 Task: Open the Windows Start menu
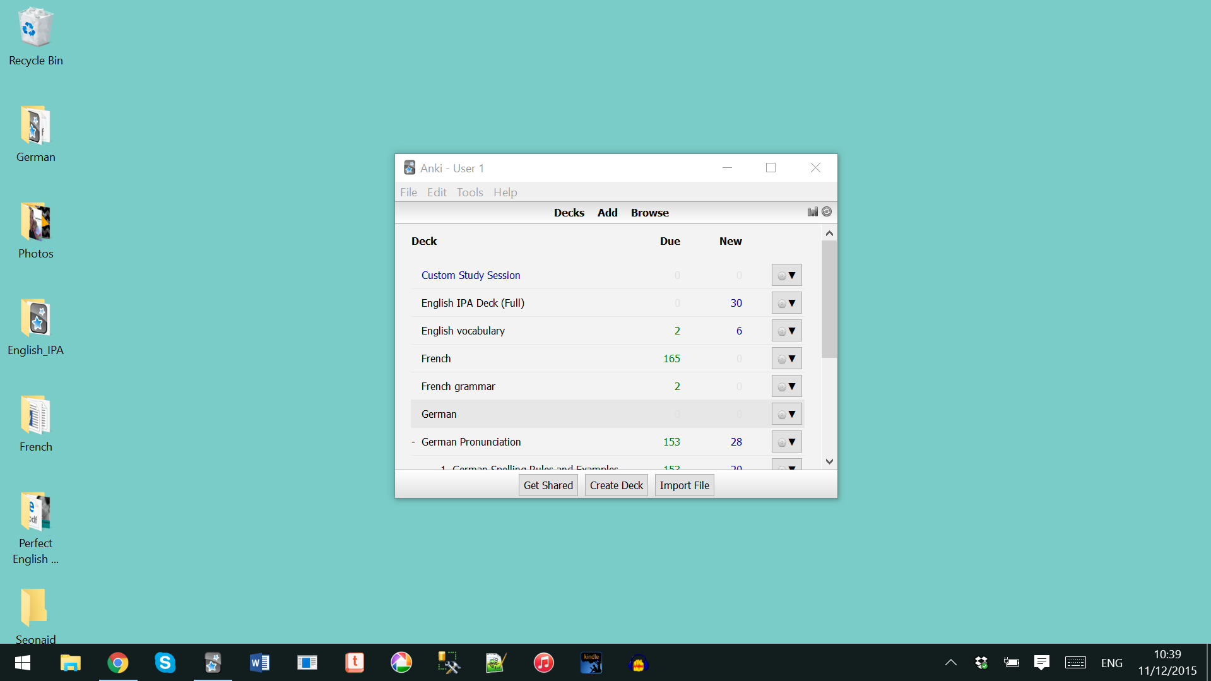click(x=23, y=663)
